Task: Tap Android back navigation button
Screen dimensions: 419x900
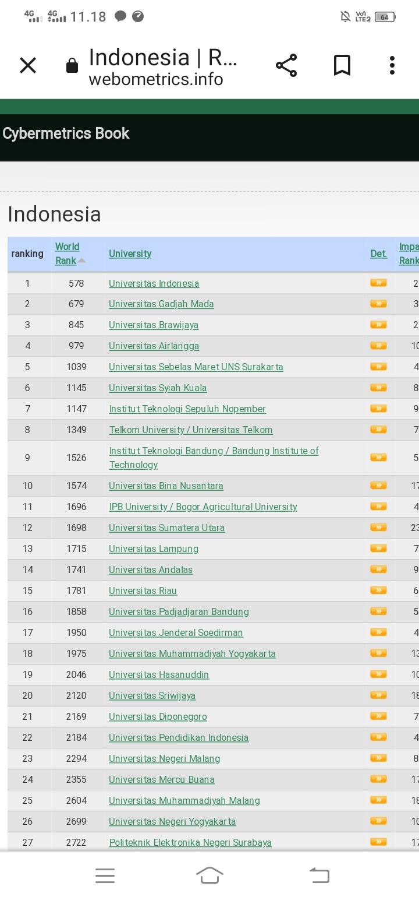Action: 319,875
